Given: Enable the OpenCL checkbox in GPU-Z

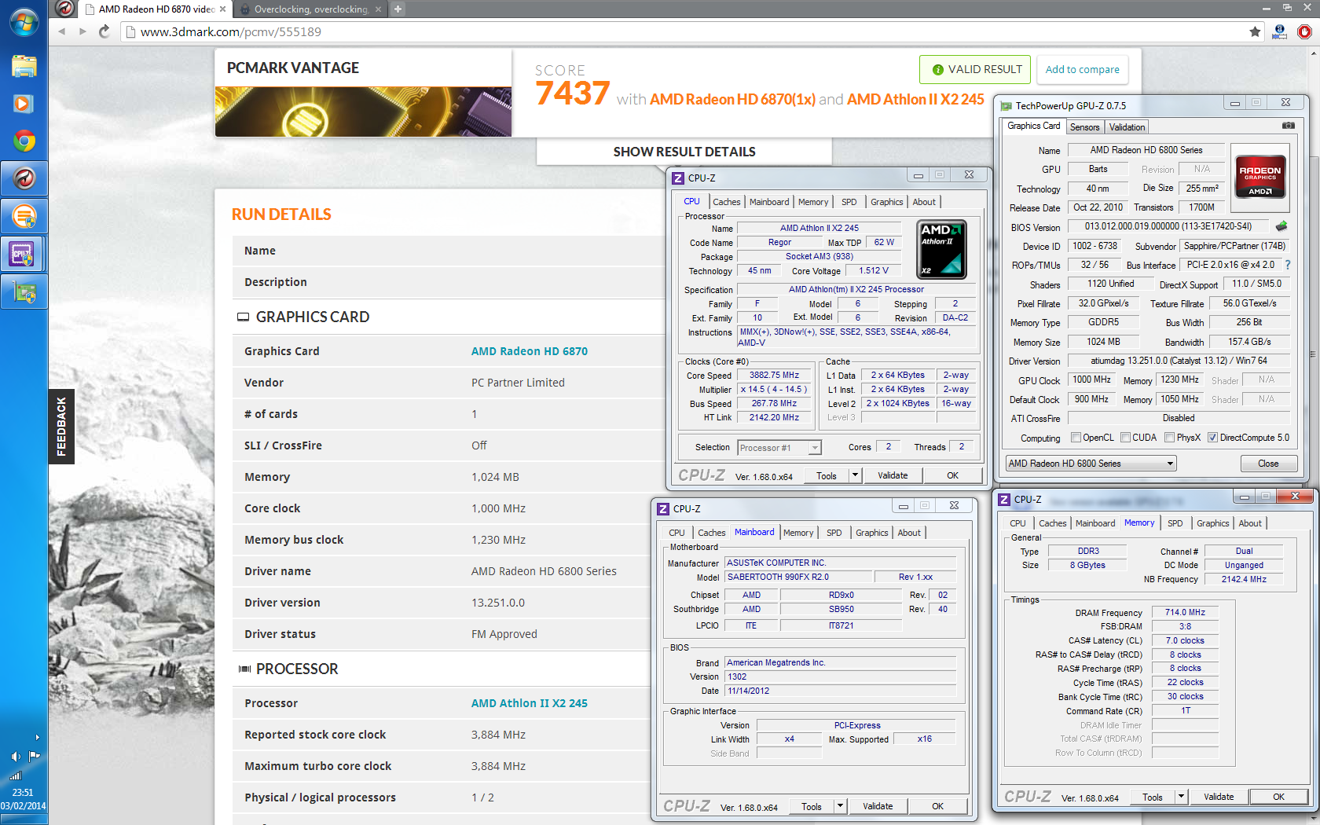Looking at the screenshot, I should (x=1076, y=438).
